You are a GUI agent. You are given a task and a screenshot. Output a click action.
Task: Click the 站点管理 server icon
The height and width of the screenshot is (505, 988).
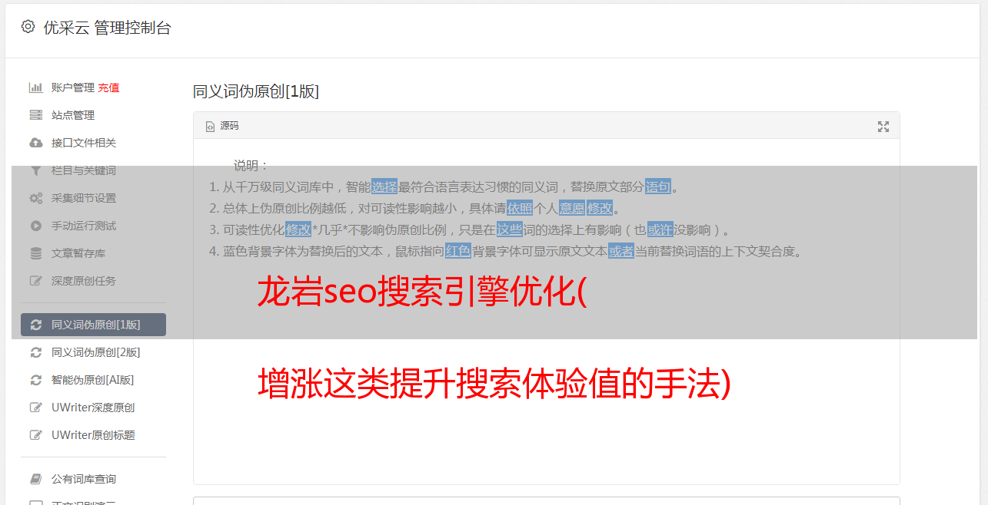click(35, 115)
